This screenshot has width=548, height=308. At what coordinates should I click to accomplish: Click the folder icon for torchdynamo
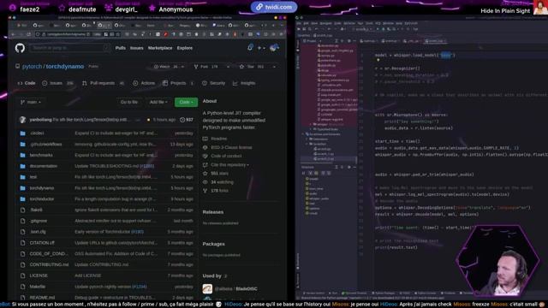click(x=23, y=188)
